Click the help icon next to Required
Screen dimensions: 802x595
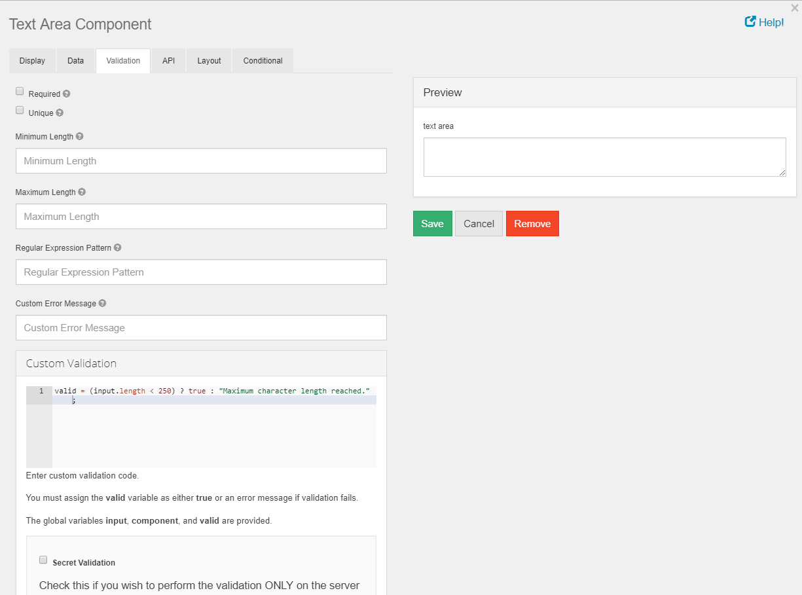click(x=67, y=94)
